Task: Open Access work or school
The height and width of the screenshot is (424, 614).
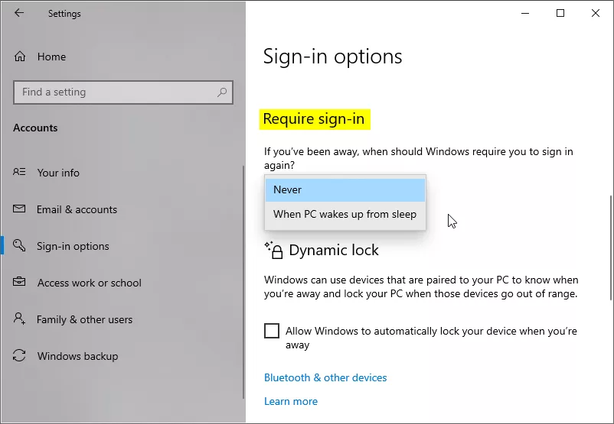Action: pyautogui.click(x=90, y=283)
